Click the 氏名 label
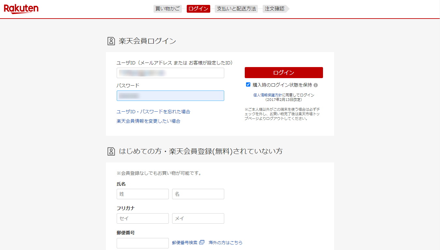Image resolution: width=440 pixels, height=250 pixels. 121,184
